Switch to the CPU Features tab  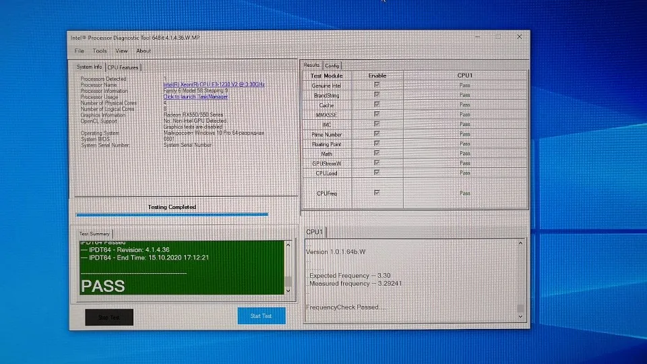click(x=123, y=67)
